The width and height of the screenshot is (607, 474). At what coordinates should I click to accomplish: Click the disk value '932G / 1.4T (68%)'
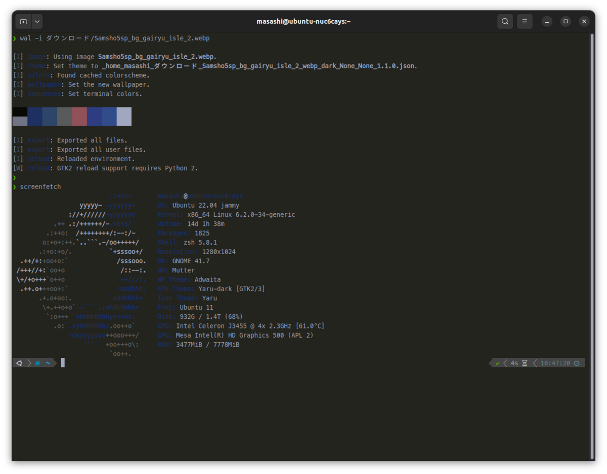(211, 317)
